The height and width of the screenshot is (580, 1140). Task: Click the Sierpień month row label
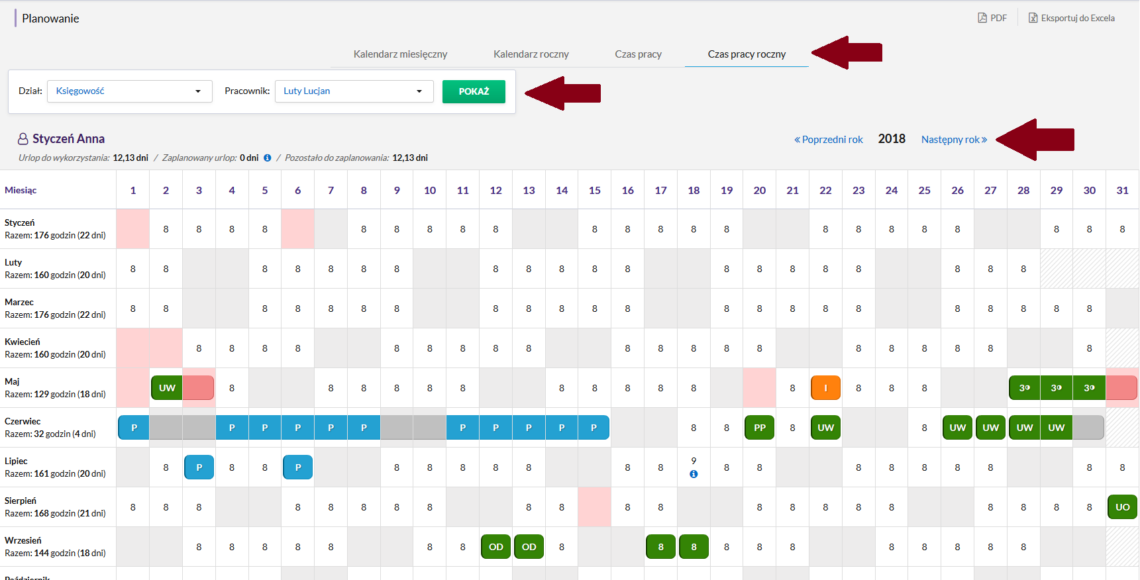pos(21,501)
